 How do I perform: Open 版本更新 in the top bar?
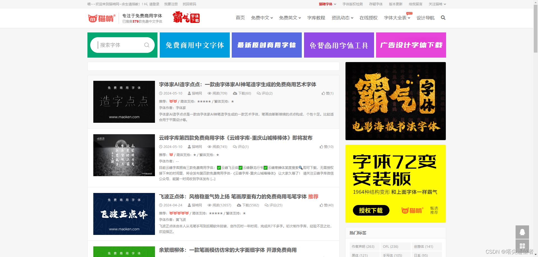[396, 4]
